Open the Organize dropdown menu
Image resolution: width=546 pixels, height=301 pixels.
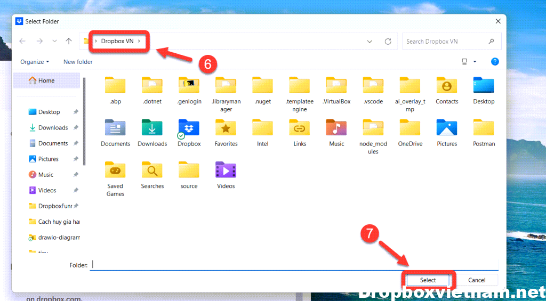(x=35, y=62)
